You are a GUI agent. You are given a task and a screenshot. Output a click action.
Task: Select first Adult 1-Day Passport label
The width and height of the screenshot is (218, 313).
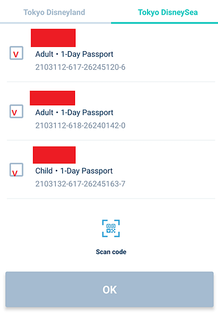74,54
